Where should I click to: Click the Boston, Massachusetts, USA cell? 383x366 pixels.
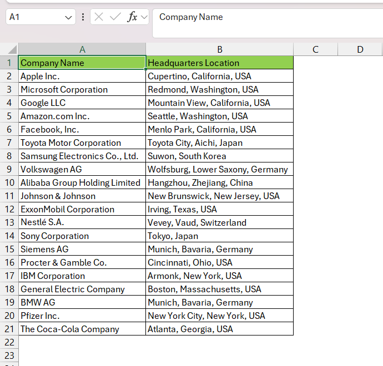[220, 289]
